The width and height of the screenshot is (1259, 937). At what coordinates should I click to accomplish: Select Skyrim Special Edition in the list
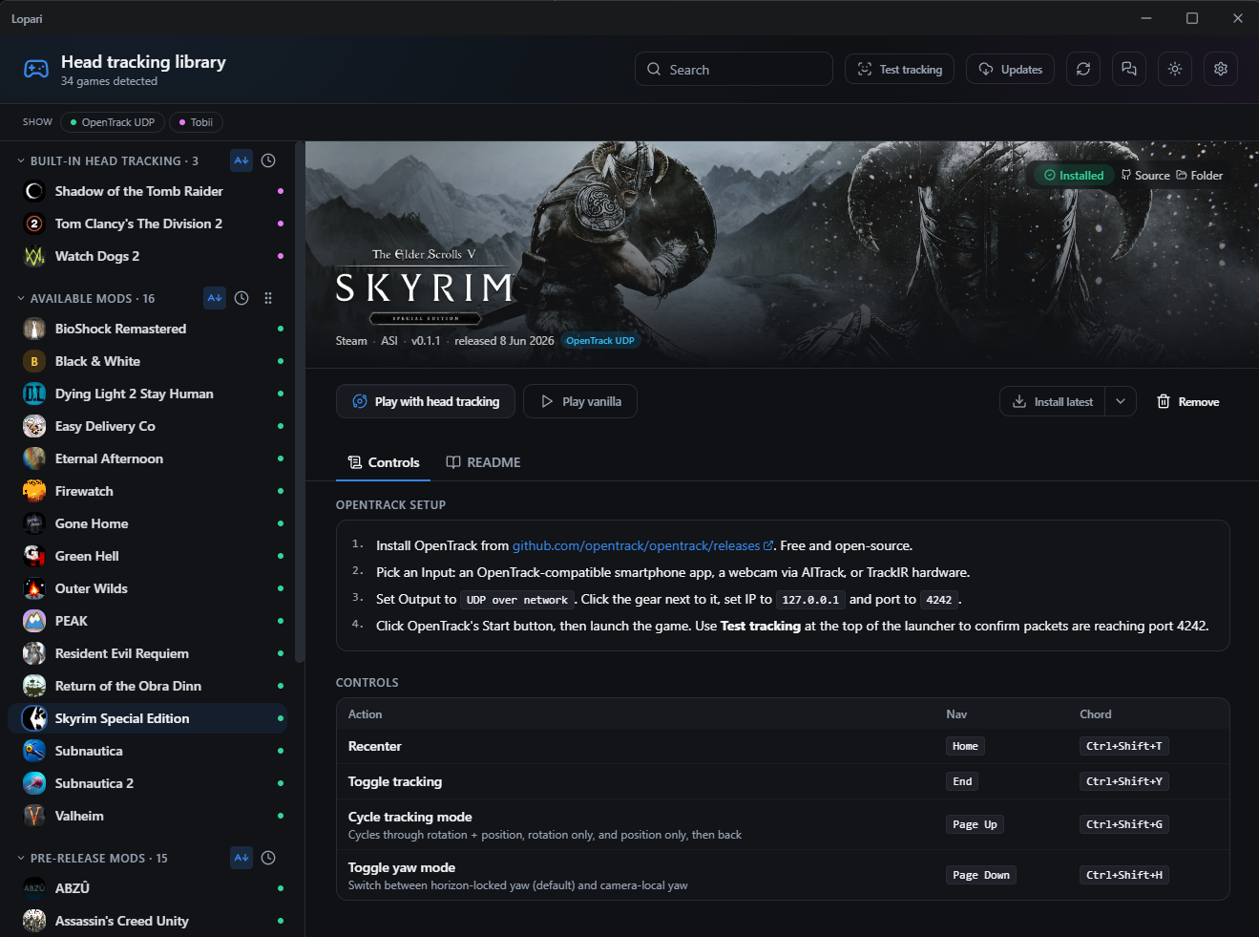pyautogui.click(x=147, y=718)
